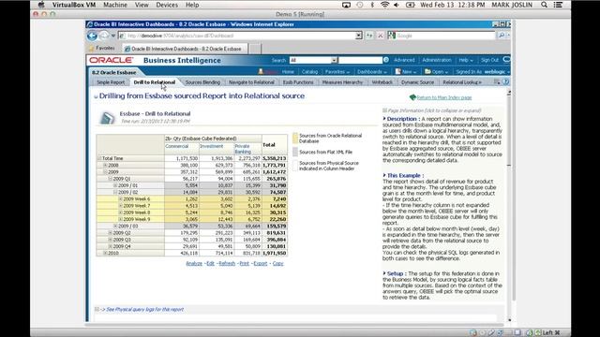The height and width of the screenshot is (337, 600).
Task: Click the Bluetooth status icon
Action: point(372,5)
